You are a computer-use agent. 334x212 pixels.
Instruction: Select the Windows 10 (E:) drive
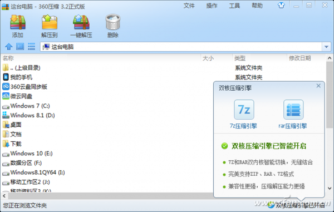point(27,154)
